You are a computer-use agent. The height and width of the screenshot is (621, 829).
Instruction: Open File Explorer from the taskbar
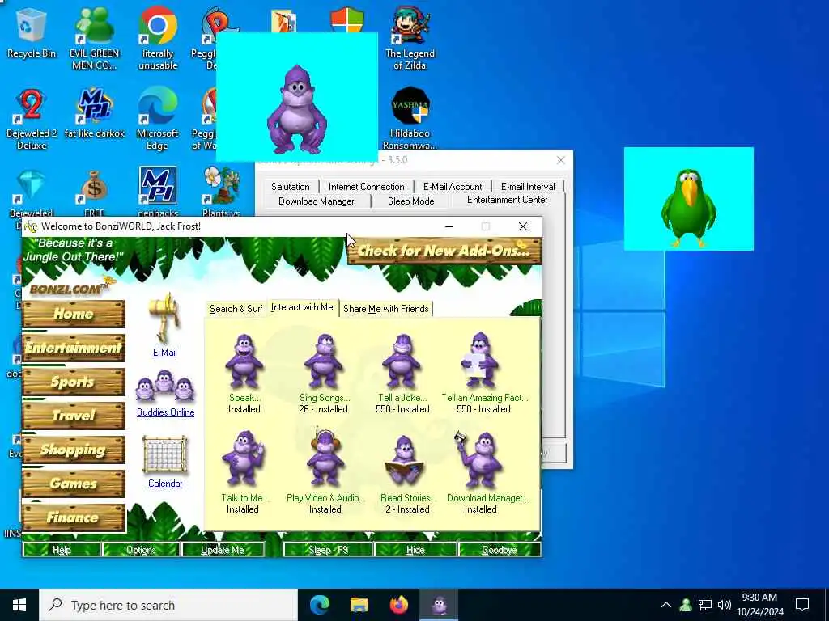tap(359, 605)
